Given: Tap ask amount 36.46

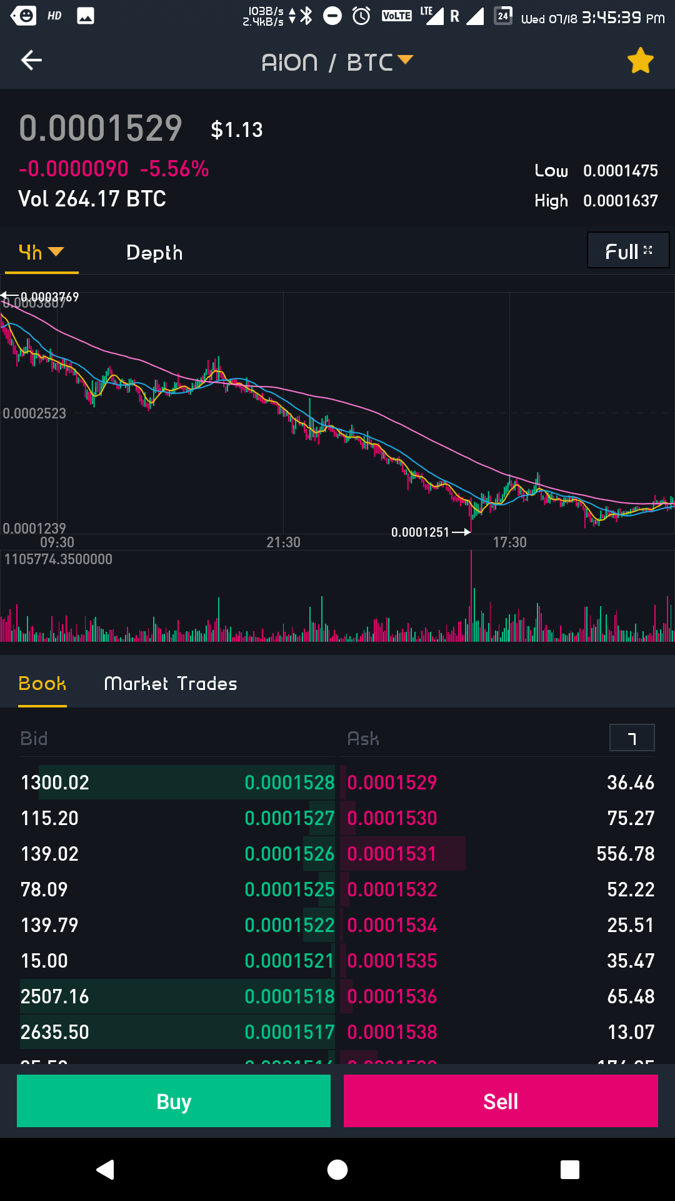Looking at the screenshot, I should point(631,783).
